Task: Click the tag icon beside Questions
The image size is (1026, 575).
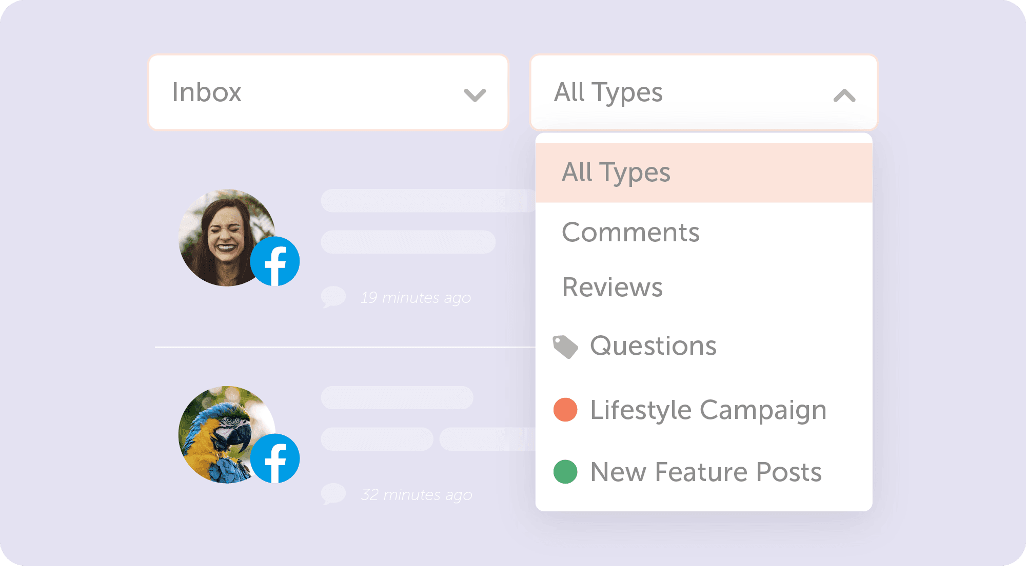Action: tap(565, 347)
